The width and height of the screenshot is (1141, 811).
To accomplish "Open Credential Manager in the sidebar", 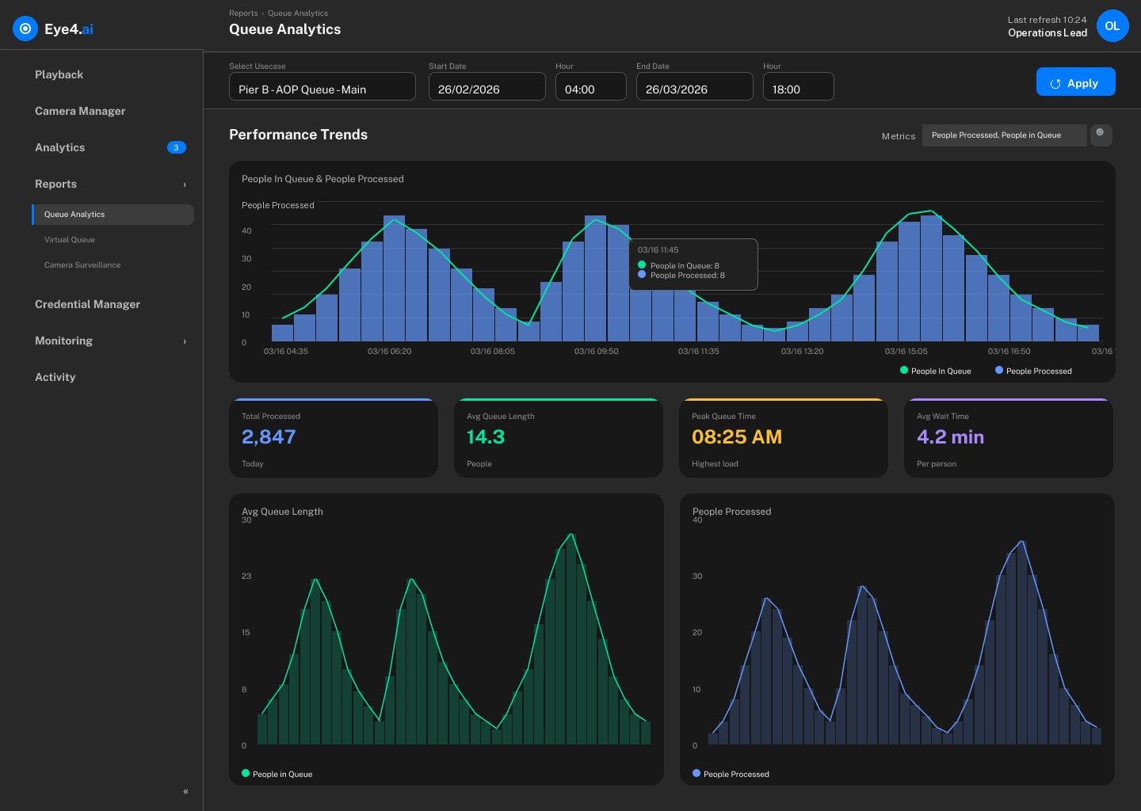I will click(87, 304).
